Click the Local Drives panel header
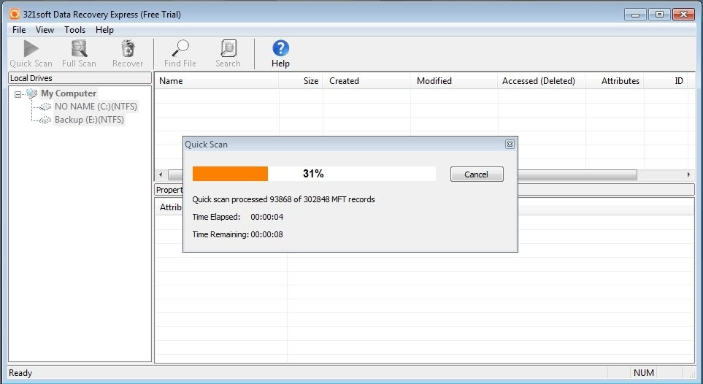The image size is (703, 384). coord(80,78)
